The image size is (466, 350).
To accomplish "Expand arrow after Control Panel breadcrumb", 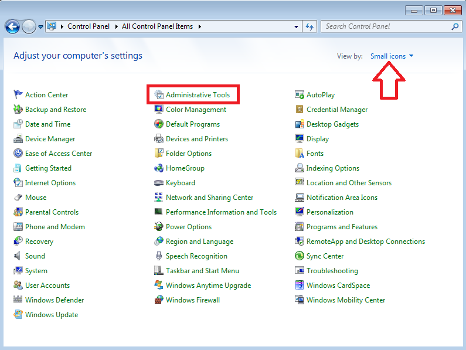I will [116, 26].
